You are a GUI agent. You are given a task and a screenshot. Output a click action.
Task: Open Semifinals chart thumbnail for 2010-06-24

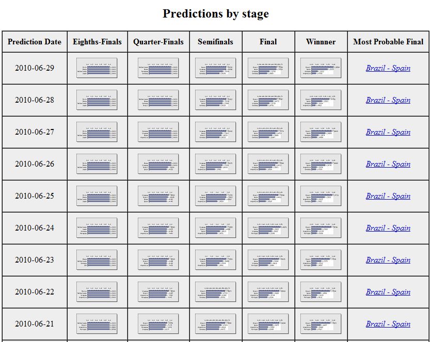tap(216, 228)
